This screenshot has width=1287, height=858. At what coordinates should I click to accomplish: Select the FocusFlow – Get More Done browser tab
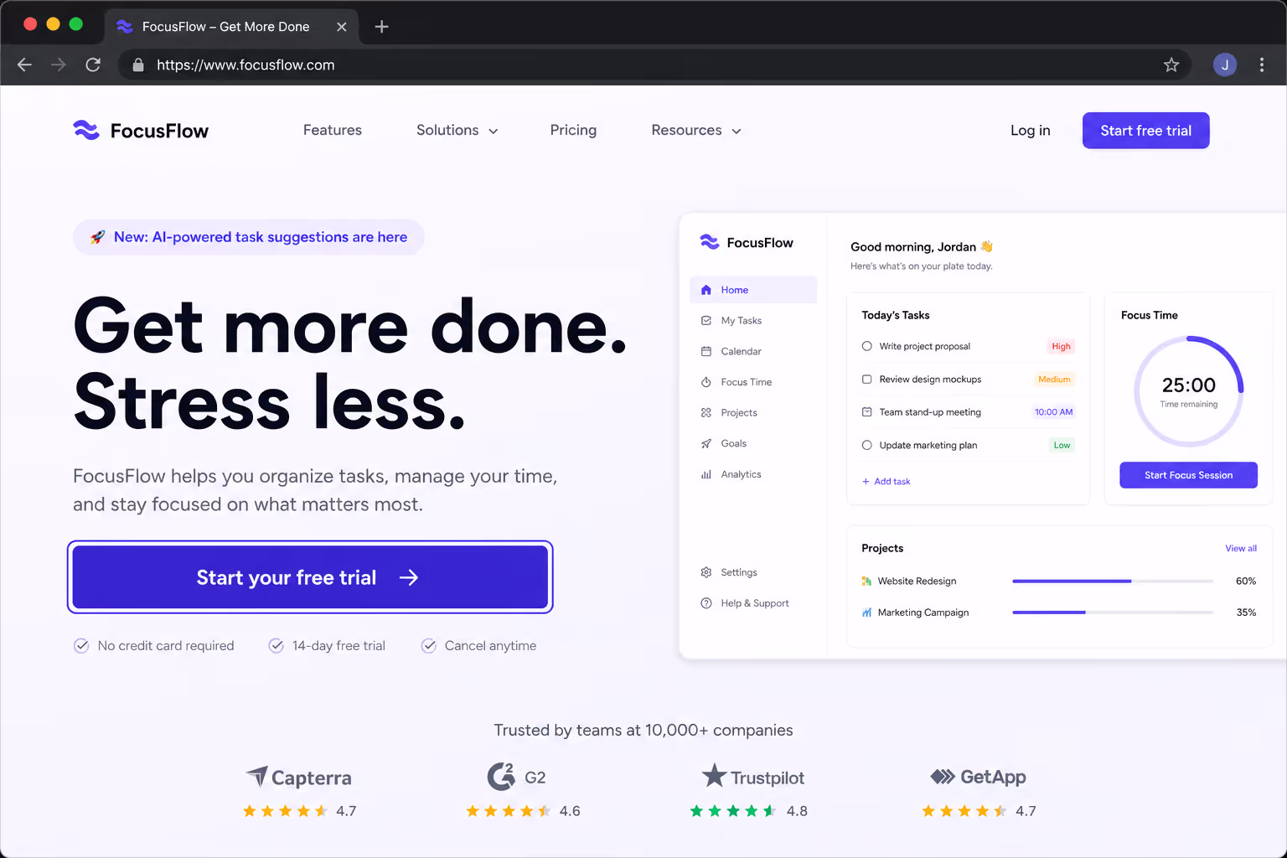click(x=231, y=27)
